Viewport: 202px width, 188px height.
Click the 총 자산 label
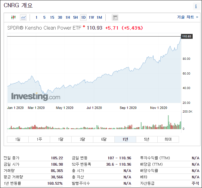click(78, 177)
